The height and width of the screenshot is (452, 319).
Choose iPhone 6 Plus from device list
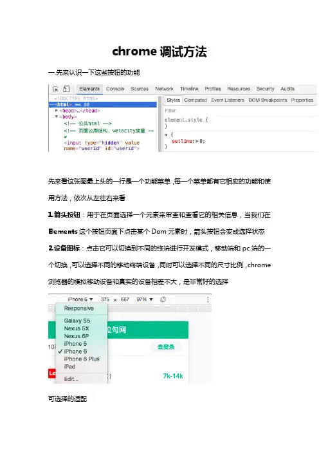pos(82,359)
